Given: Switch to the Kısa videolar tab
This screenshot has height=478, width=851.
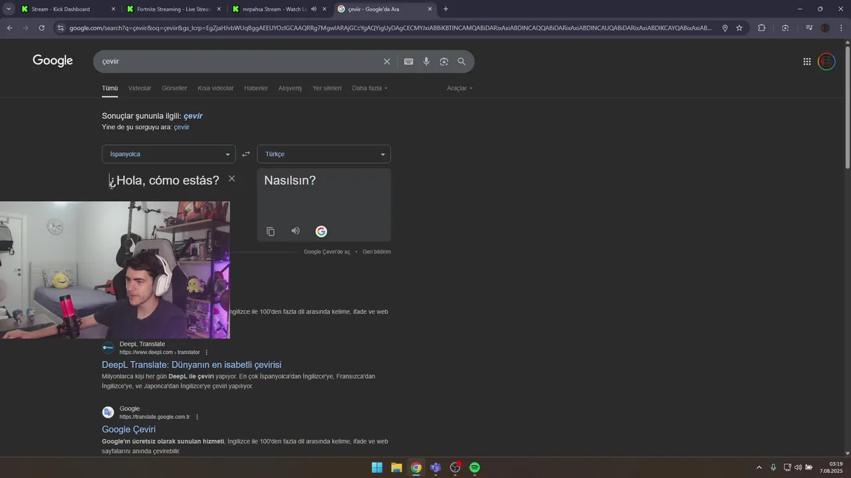Looking at the screenshot, I should pyautogui.click(x=215, y=88).
